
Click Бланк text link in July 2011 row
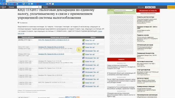point(87,47)
